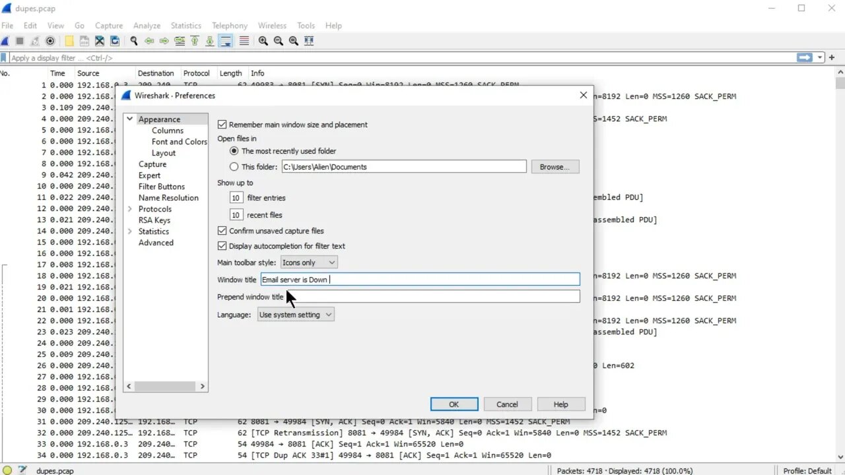Save this capture file icon

pyautogui.click(x=84, y=41)
